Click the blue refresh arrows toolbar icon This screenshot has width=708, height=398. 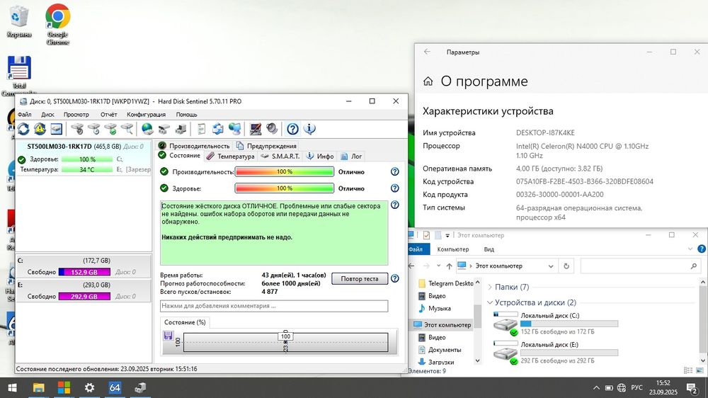(23, 129)
